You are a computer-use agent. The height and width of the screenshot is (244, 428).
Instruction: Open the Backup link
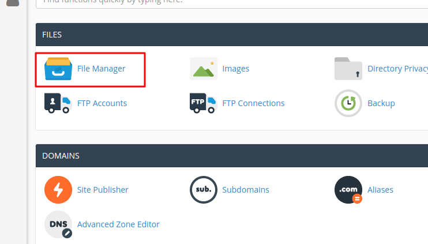tap(381, 103)
